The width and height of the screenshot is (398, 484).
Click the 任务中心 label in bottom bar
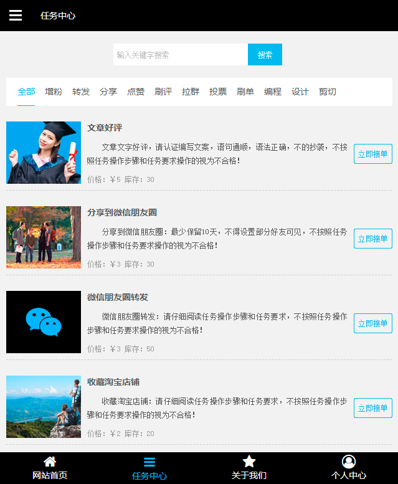pyautogui.click(x=149, y=476)
